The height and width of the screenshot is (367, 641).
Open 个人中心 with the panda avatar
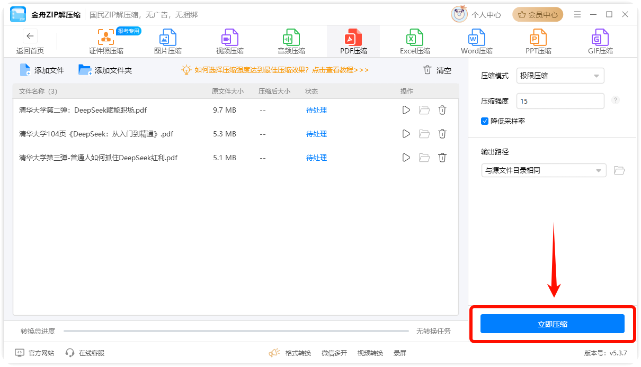476,14
